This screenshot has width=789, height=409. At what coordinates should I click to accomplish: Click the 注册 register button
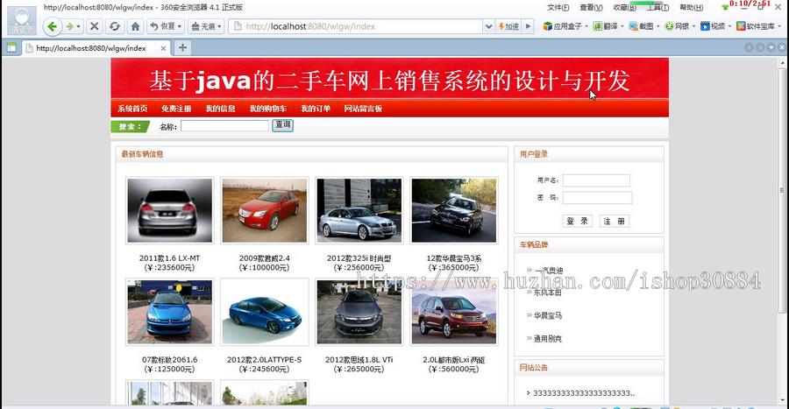tap(615, 221)
